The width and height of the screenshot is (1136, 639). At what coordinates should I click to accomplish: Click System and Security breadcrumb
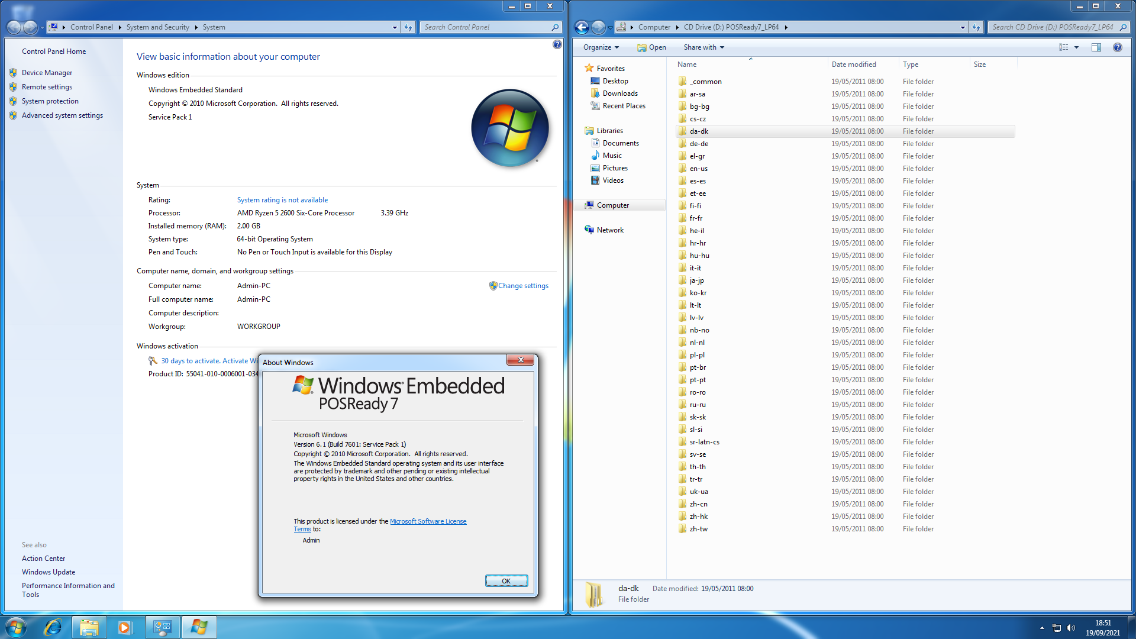[157, 27]
